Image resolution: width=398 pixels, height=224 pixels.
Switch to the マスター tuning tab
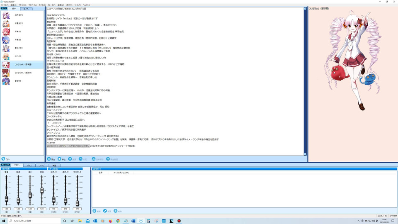tap(17, 165)
